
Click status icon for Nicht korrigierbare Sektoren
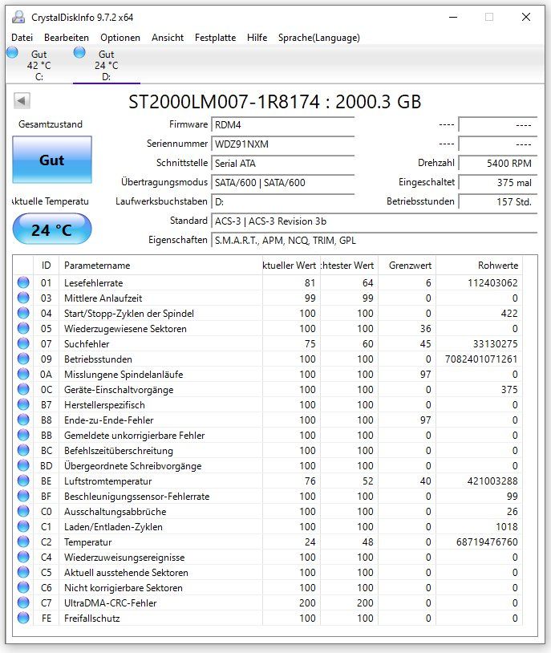click(23, 587)
